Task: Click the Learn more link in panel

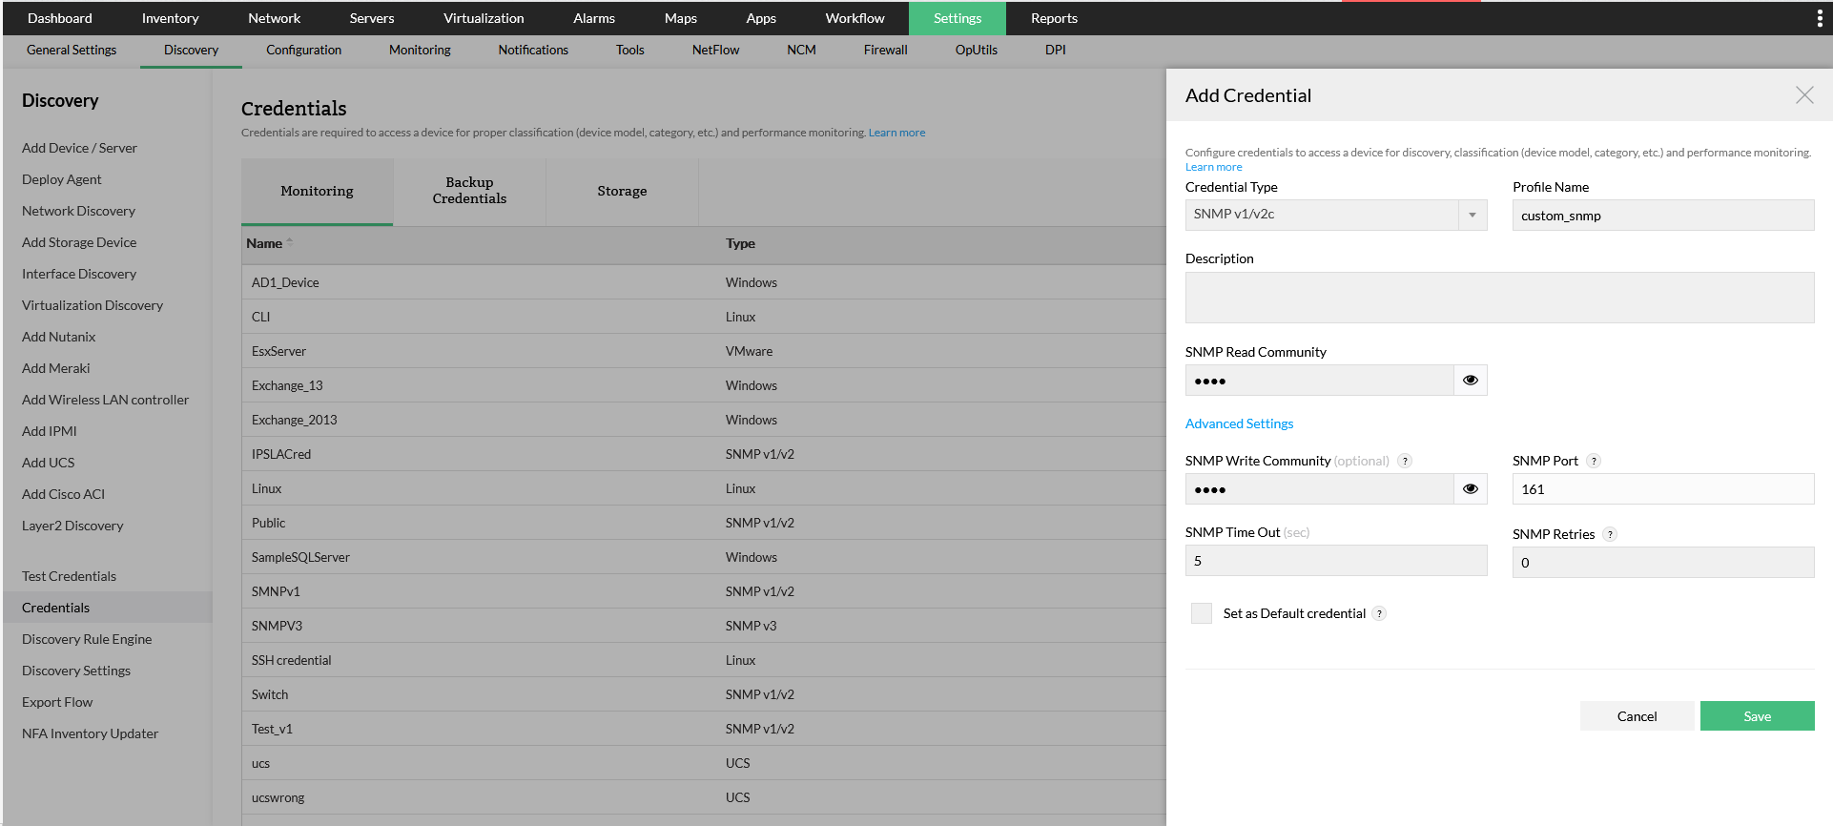Action: (1213, 167)
